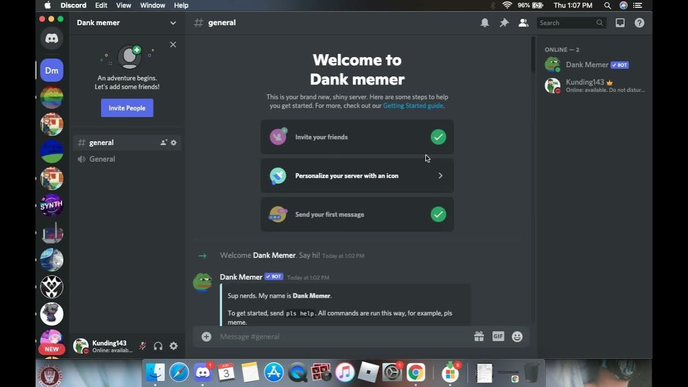688x387 pixels.
Task: Open Send your first message step
Action: coord(357,214)
